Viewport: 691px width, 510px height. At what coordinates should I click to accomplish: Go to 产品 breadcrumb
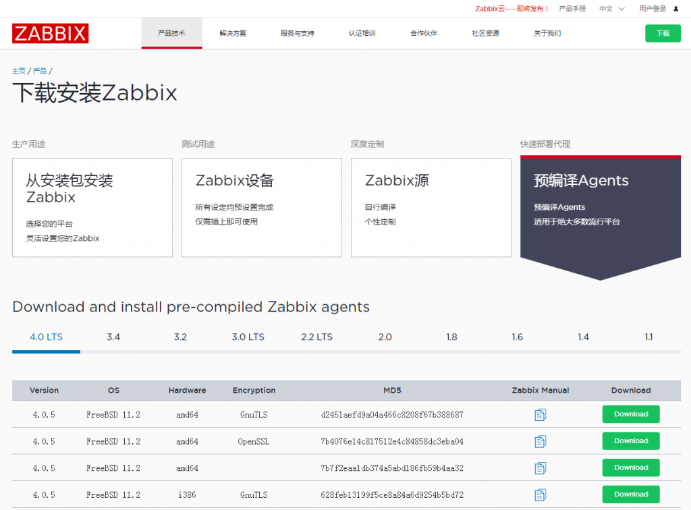click(40, 71)
